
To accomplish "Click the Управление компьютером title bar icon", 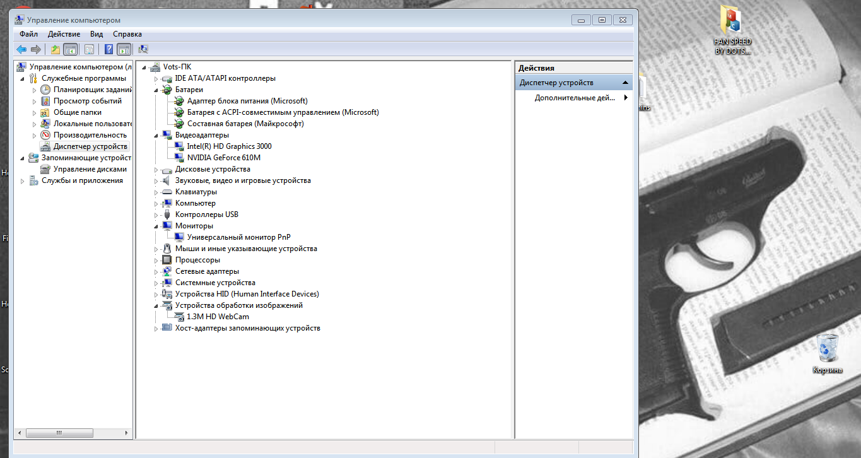I will click(x=20, y=20).
